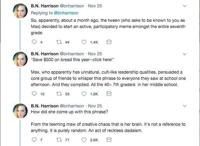Reply to the 'reckless dadaism' tweet
This screenshot has width=200, height=146.
tap(34, 140)
